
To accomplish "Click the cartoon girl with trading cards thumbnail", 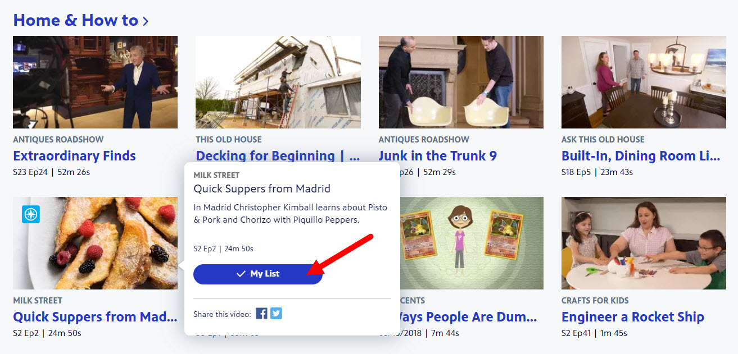I will click(x=472, y=243).
